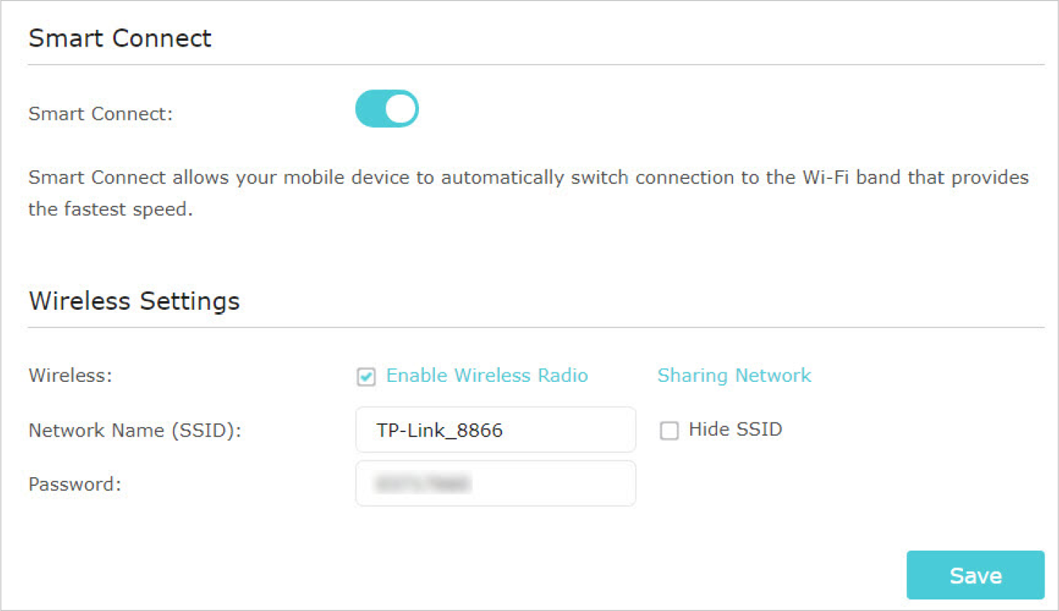Click the Smart Connect section heading

tap(120, 38)
